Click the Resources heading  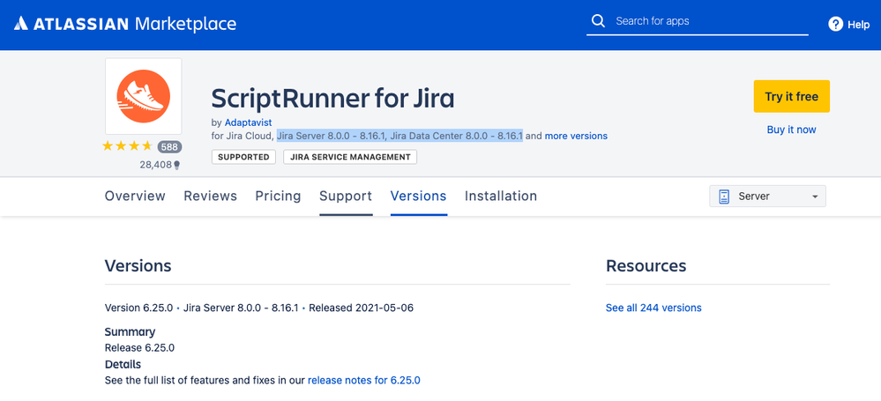click(646, 265)
